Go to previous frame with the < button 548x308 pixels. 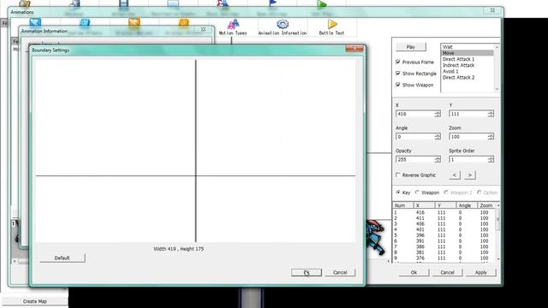tap(455, 175)
